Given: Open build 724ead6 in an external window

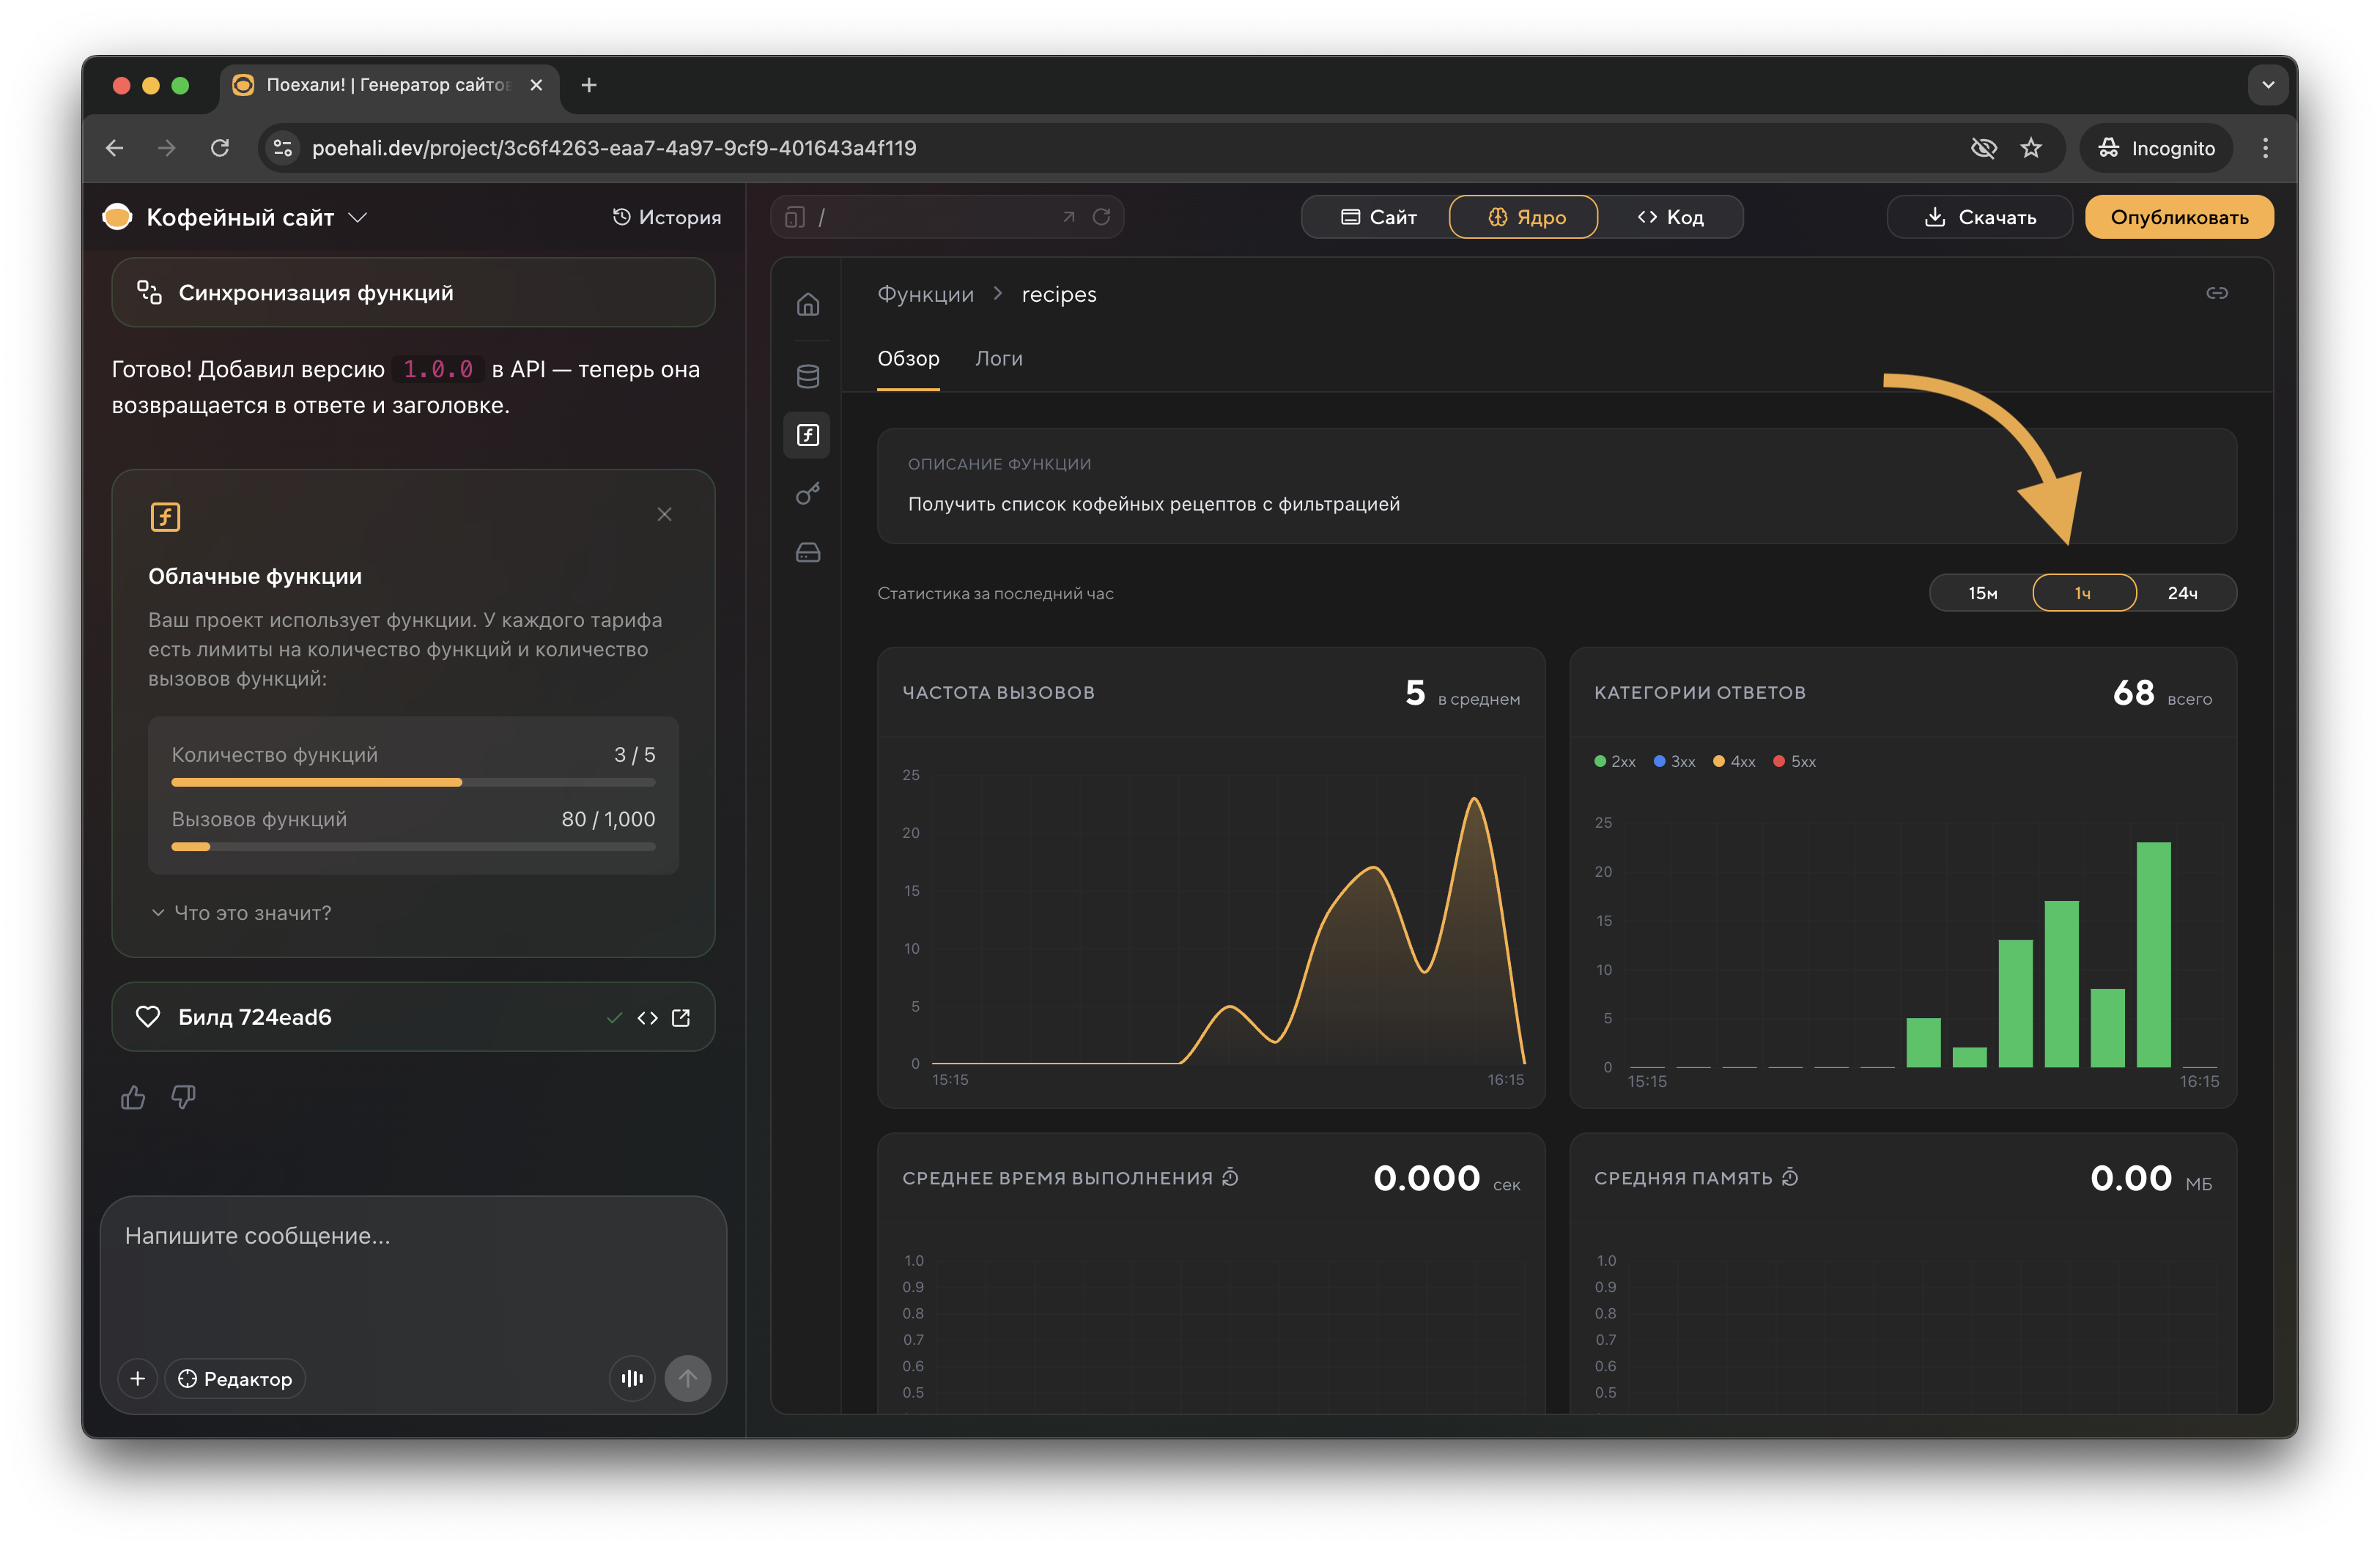Looking at the screenshot, I should point(681,1017).
